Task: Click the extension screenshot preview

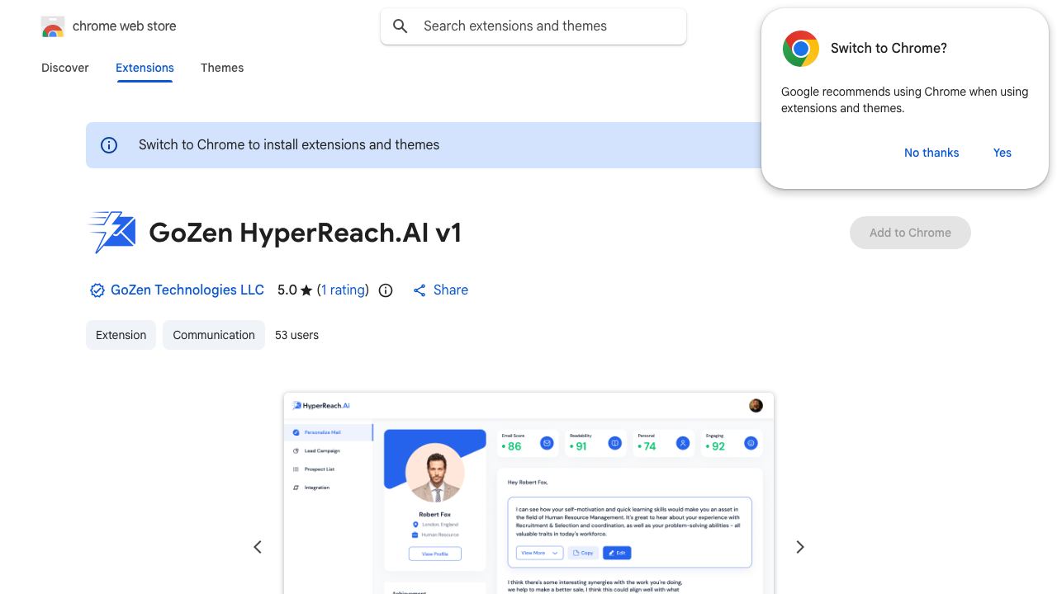Action: tap(528, 493)
